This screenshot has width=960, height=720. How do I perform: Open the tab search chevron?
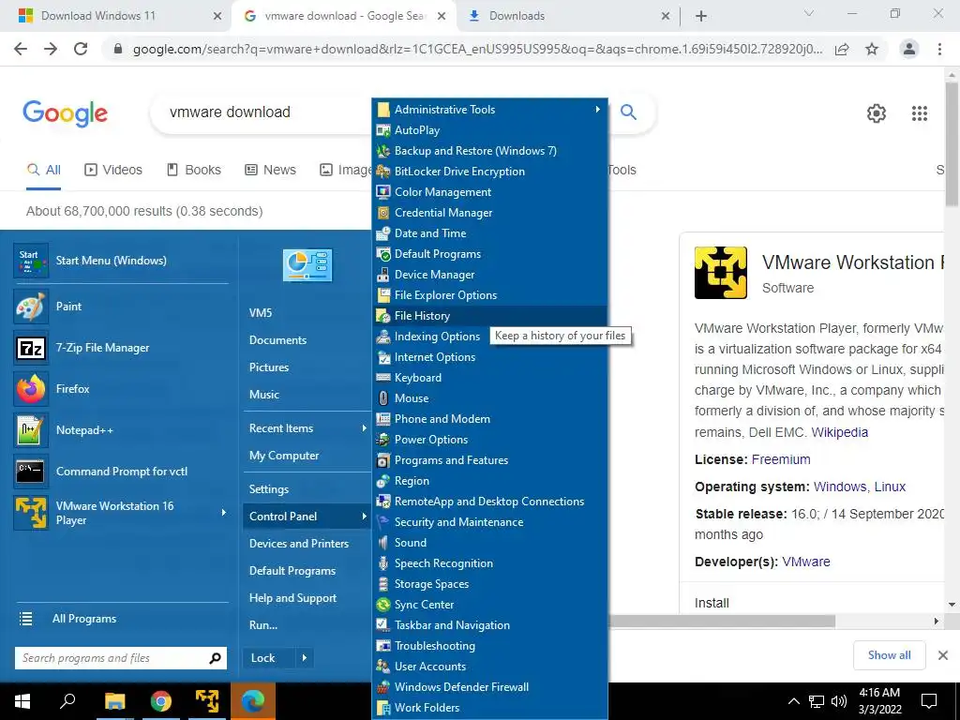[x=809, y=13]
